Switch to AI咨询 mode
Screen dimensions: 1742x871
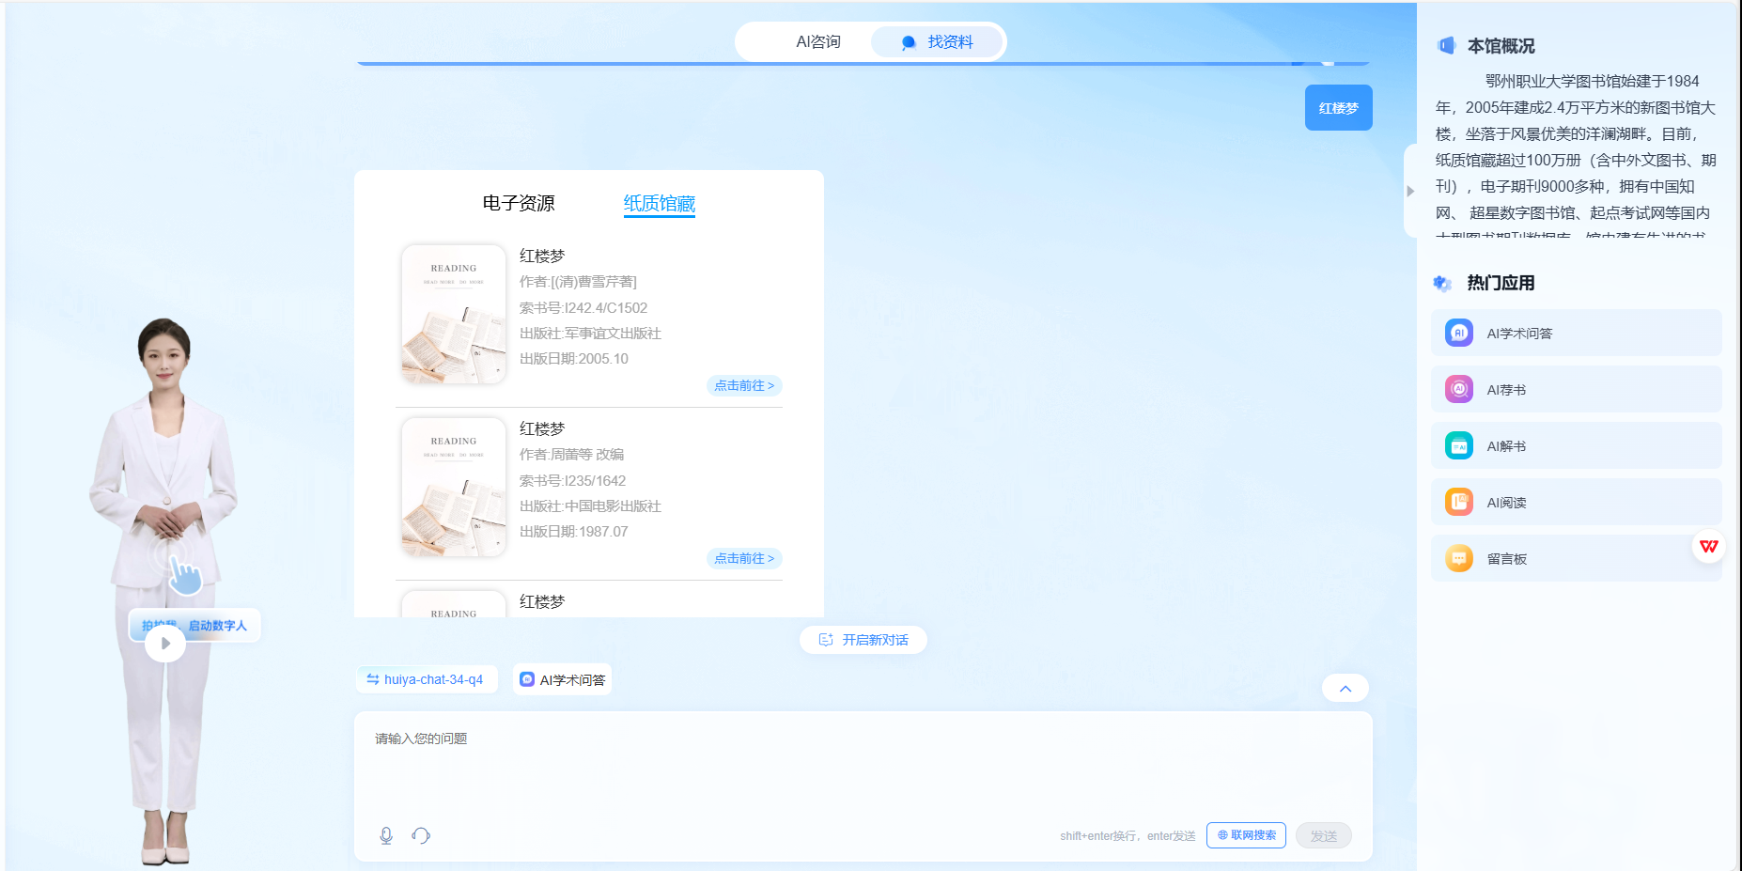[817, 42]
